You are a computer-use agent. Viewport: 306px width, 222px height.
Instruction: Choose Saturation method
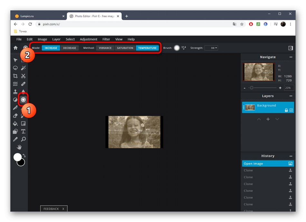tap(125, 48)
